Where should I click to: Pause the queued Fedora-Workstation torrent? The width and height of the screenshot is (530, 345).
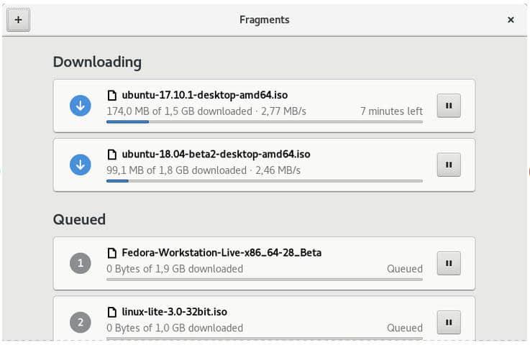(x=449, y=263)
